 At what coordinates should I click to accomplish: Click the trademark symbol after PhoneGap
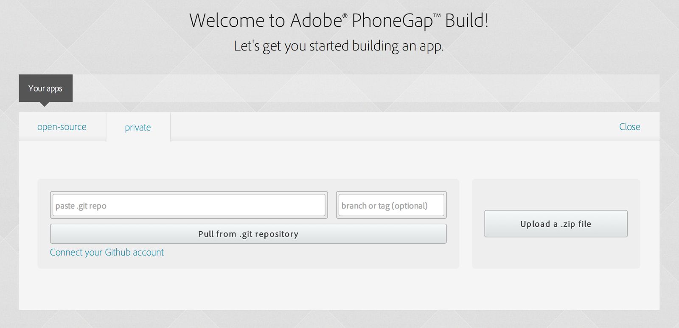click(x=437, y=16)
